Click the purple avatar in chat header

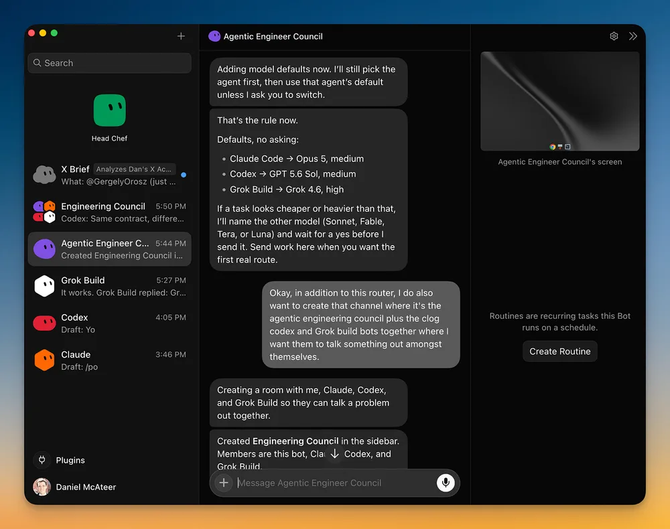coord(214,36)
